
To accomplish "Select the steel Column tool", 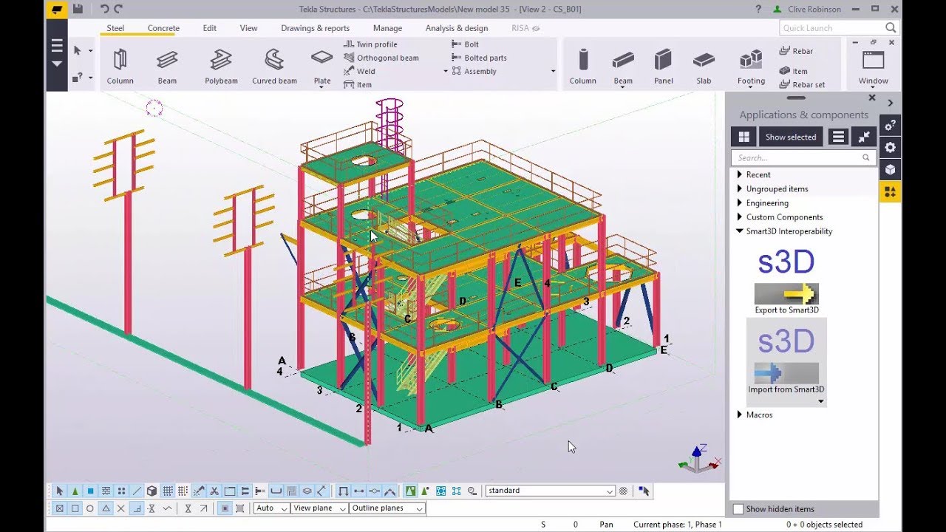I will tap(120, 66).
